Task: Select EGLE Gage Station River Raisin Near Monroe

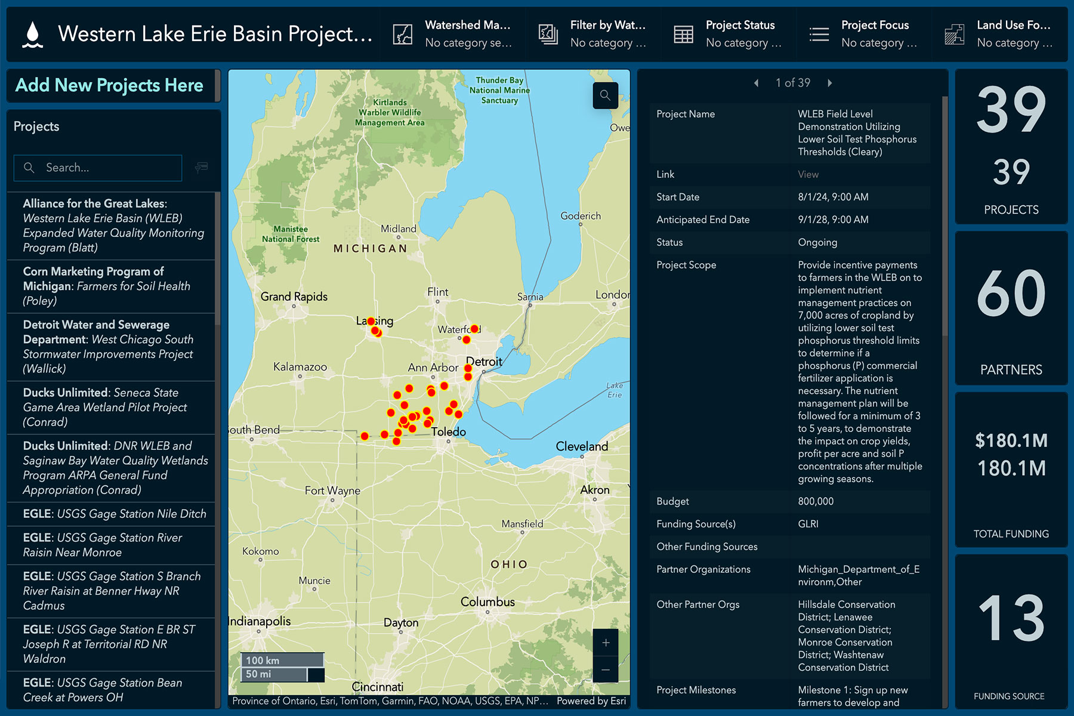Action: click(111, 545)
